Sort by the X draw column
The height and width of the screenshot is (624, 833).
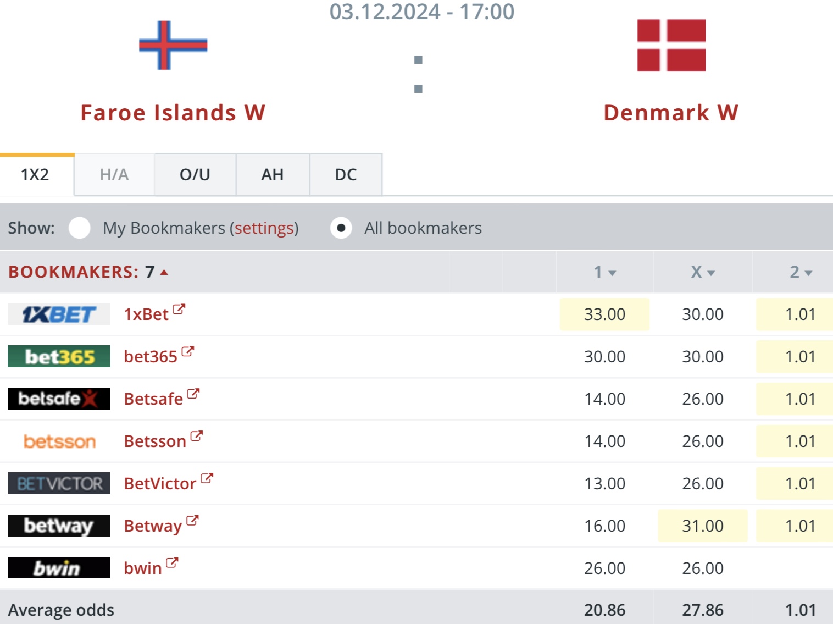(702, 272)
